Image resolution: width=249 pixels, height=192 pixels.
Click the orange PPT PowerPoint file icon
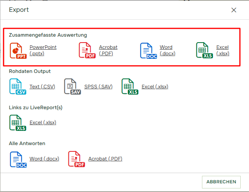click(18, 51)
